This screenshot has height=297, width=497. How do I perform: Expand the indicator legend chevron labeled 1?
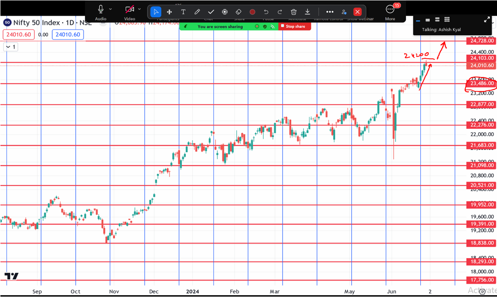pos(10,47)
